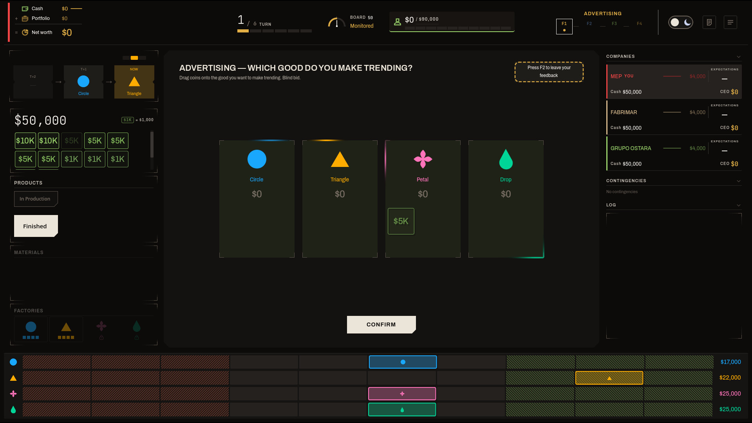Click the locked Petal factory icon

point(101,326)
